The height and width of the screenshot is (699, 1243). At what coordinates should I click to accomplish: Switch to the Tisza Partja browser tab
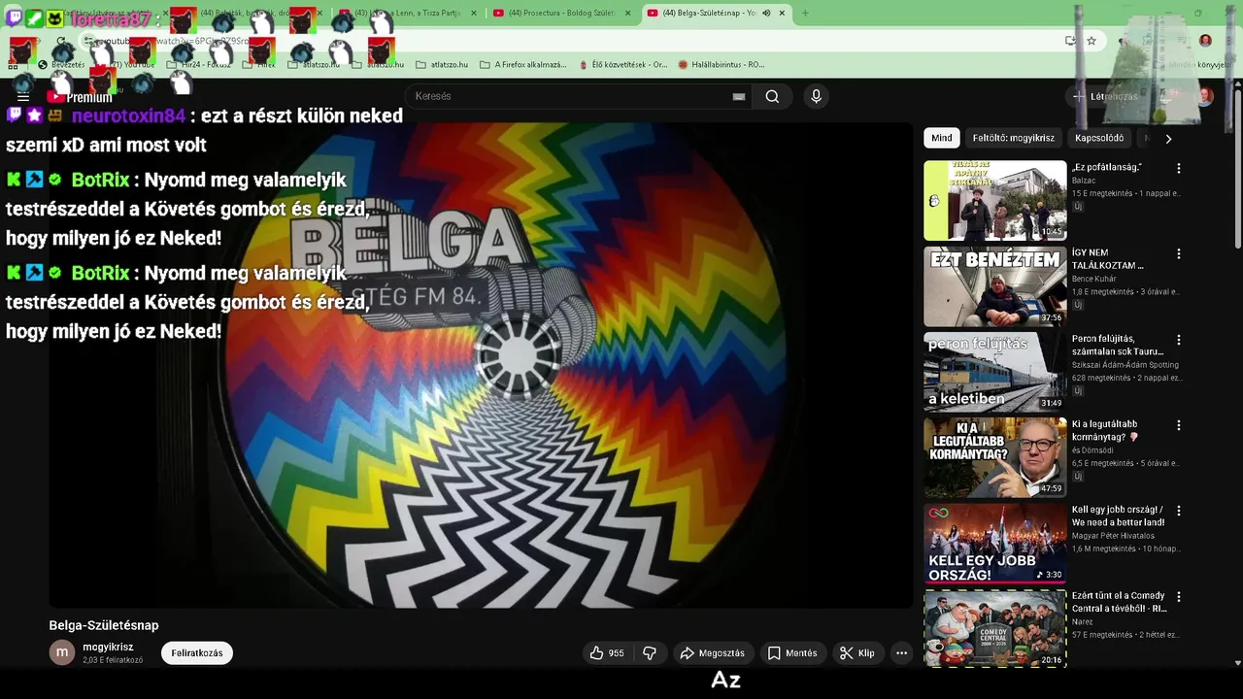408,13
